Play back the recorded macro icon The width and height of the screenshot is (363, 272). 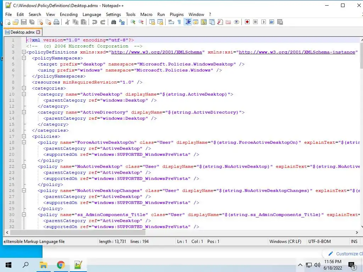pyautogui.click(x=263, y=22)
